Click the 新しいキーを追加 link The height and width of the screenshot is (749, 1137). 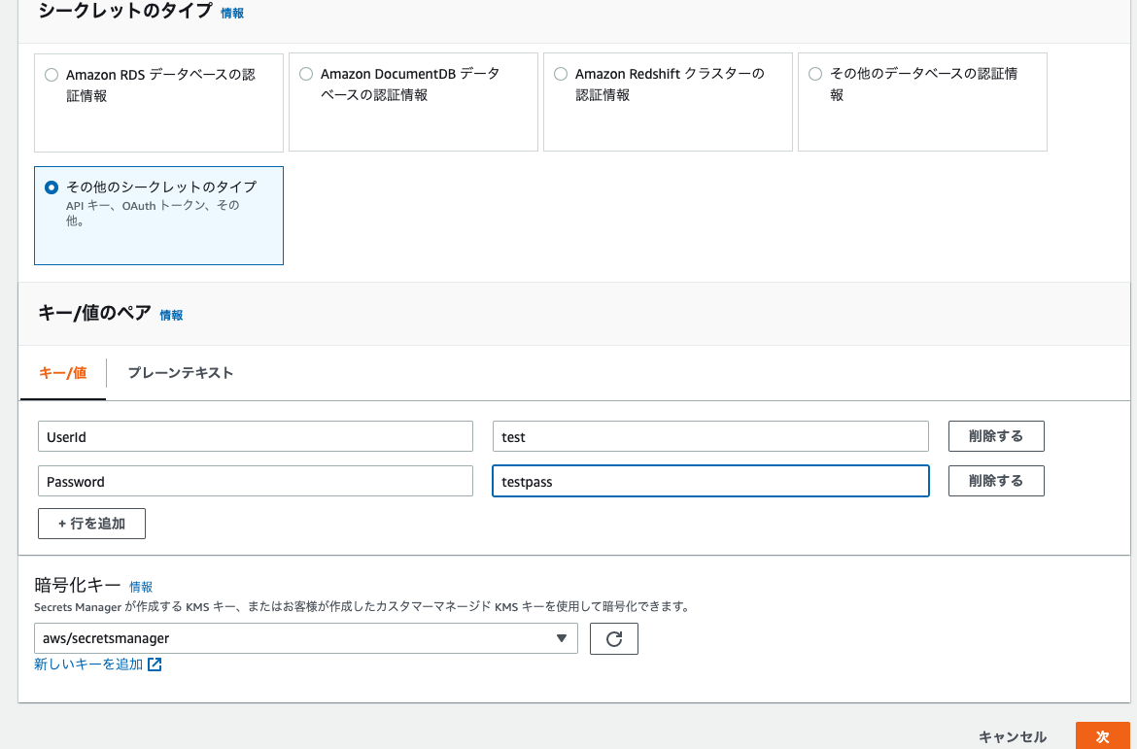pyautogui.click(x=87, y=664)
